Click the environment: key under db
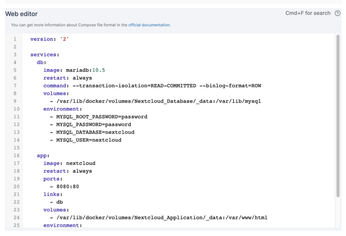 coord(63,109)
